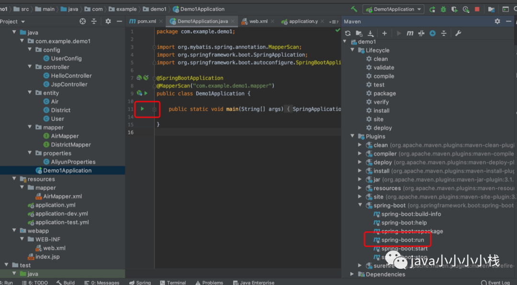Click the example breadcrumb in navigation bar
Screen dimensions: 517x285
point(123,9)
